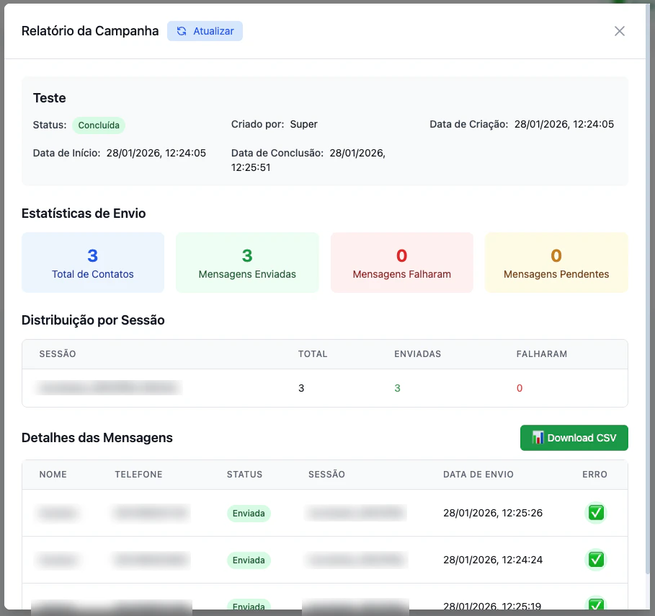Screen dimensions: 655x616
Task: Click the green check for 12:25:26 row
Action: (x=596, y=513)
